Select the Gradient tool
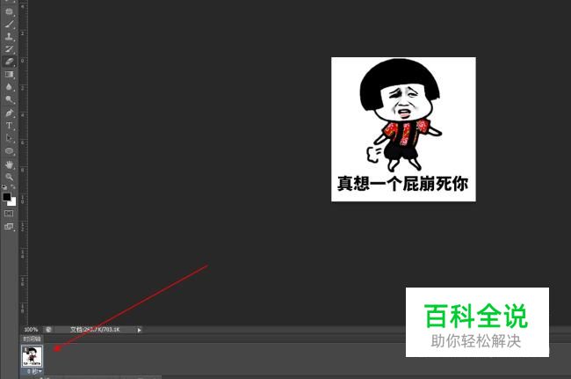Screen dimensions: 571x379 9,75
